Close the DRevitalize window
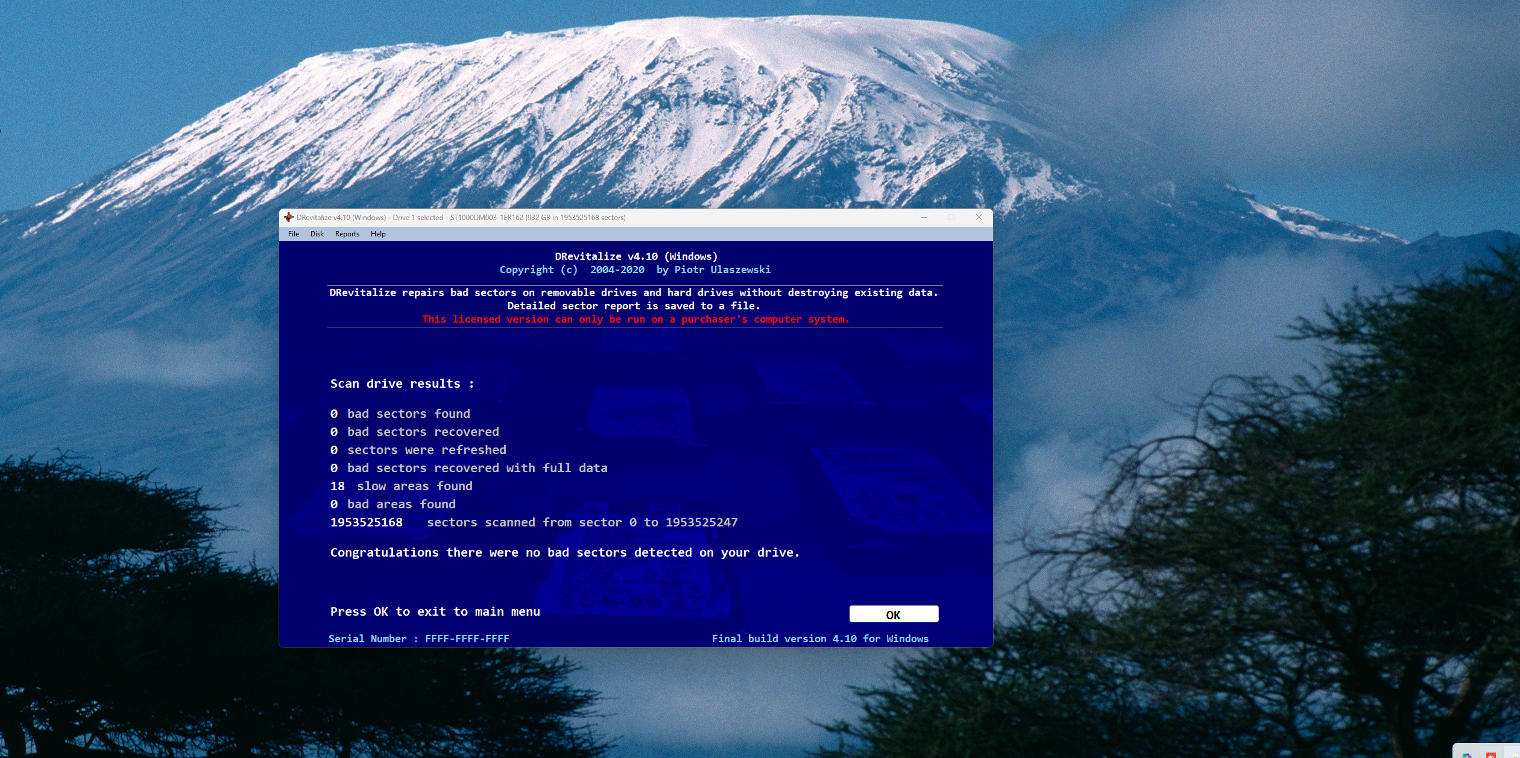This screenshot has width=1520, height=758. tap(979, 217)
